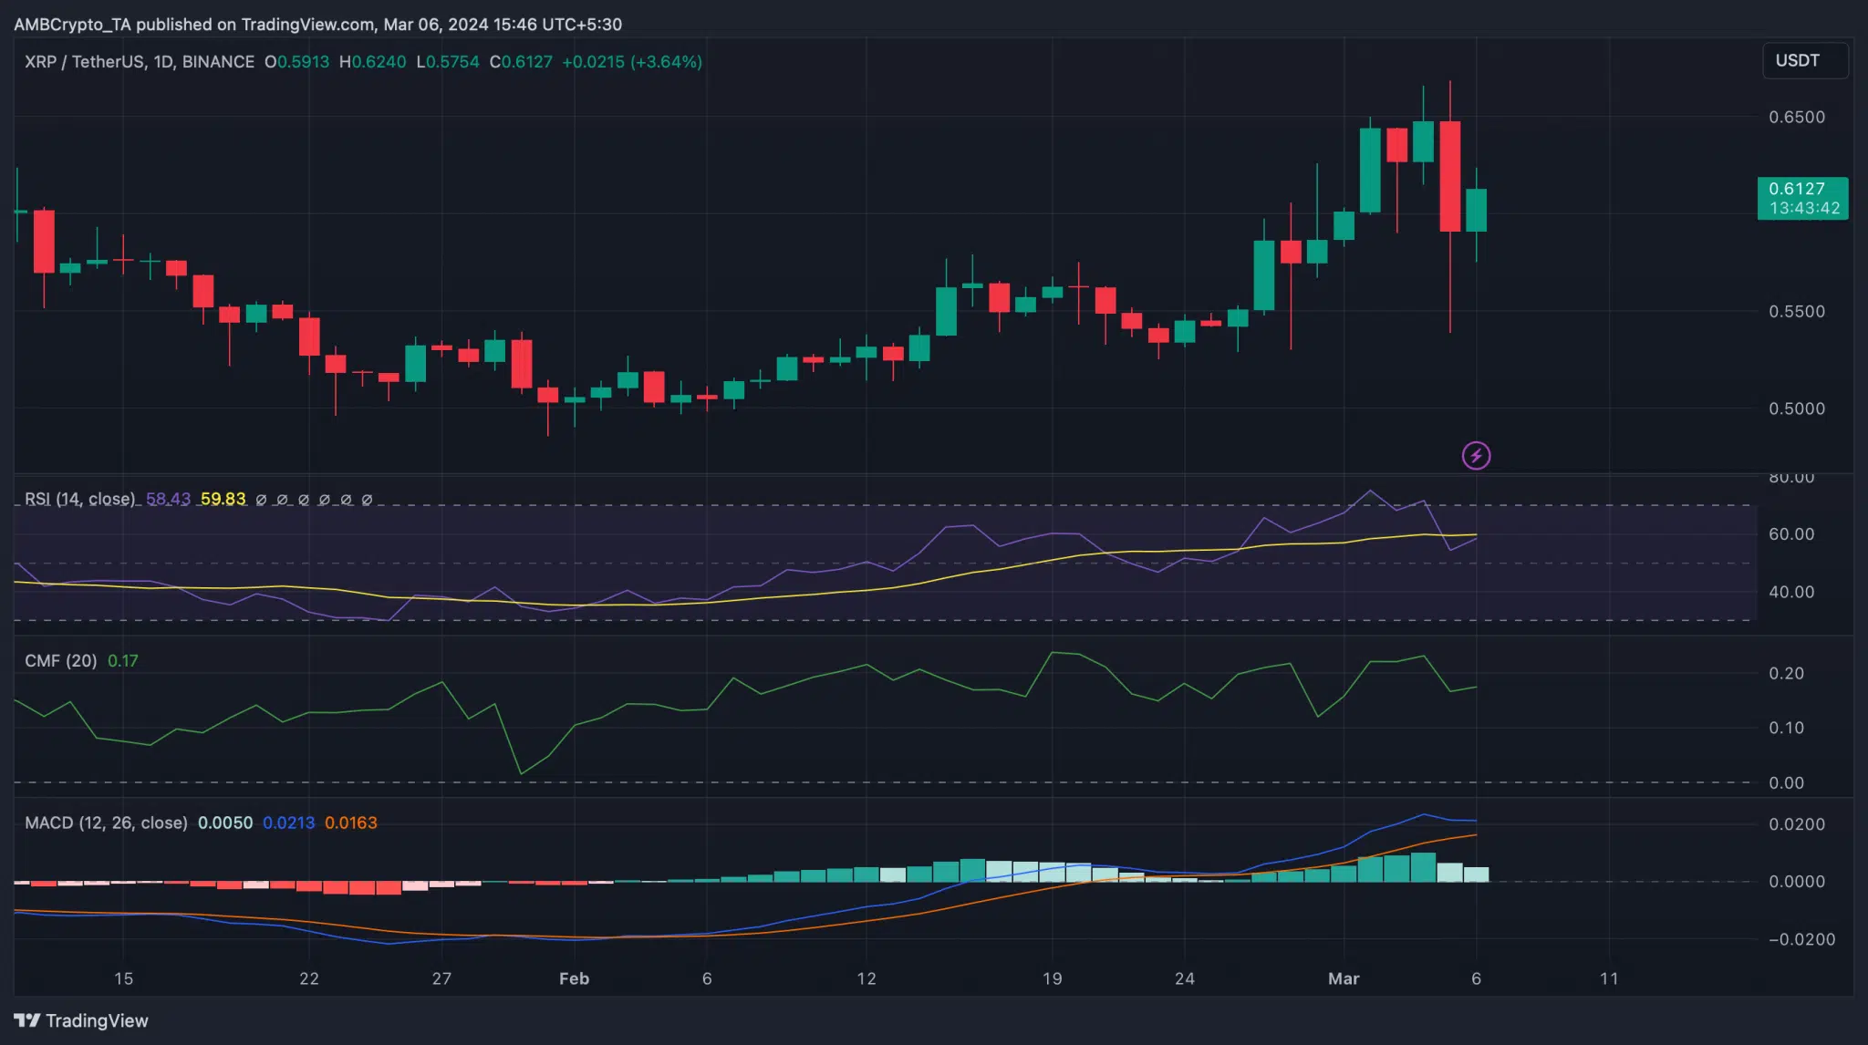This screenshot has width=1868, height=1045.
Task: Click the 11 date axis label
Action: tap(1609, 978)
